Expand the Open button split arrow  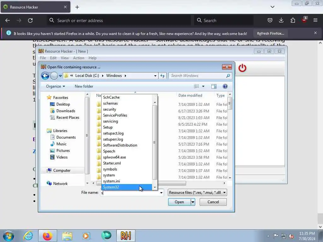(193, 202)
